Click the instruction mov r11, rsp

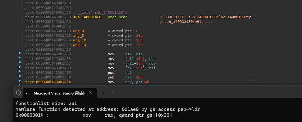pos(125,54)
